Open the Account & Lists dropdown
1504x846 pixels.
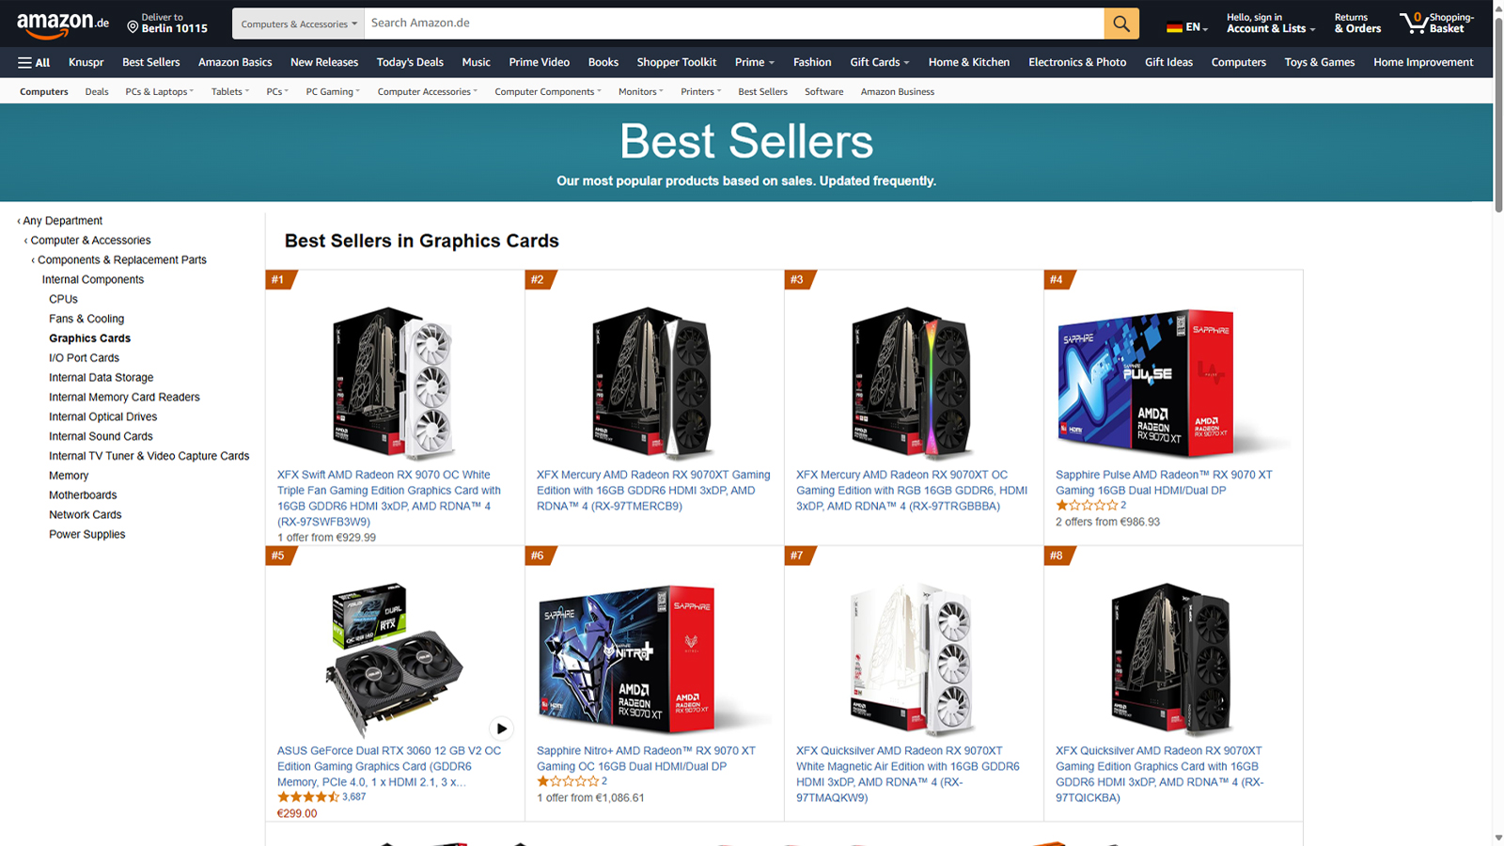[x=1270, y=23]
